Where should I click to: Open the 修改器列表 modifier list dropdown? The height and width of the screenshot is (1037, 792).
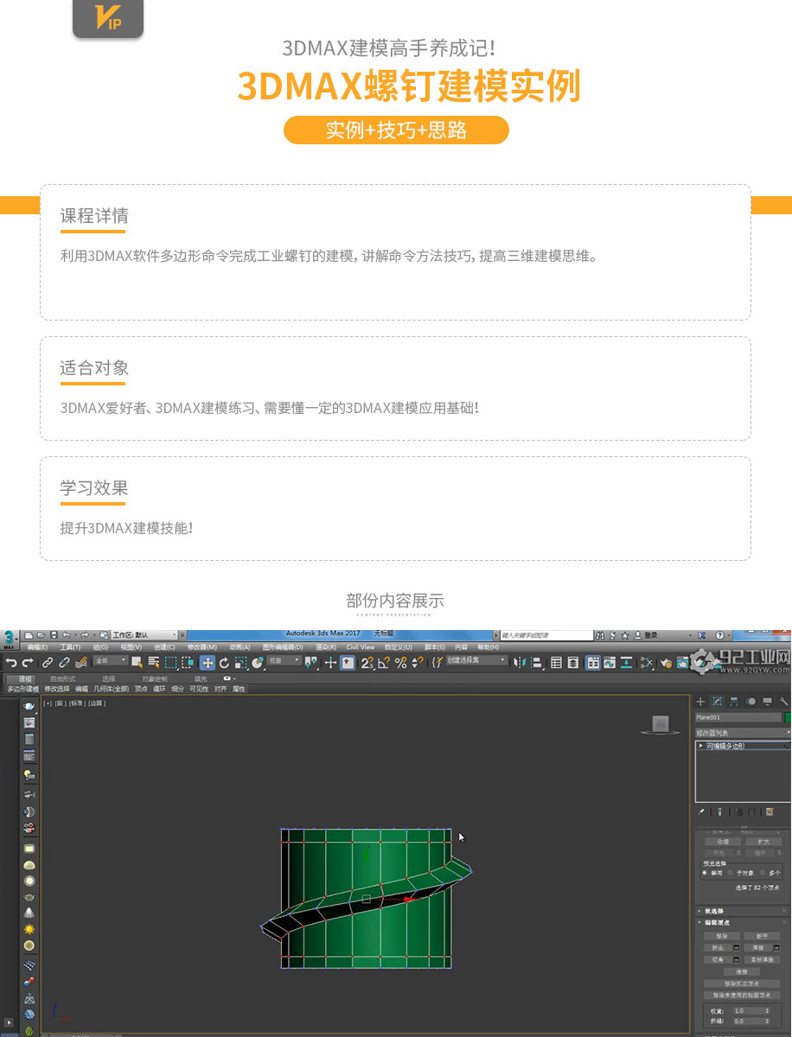744,733
